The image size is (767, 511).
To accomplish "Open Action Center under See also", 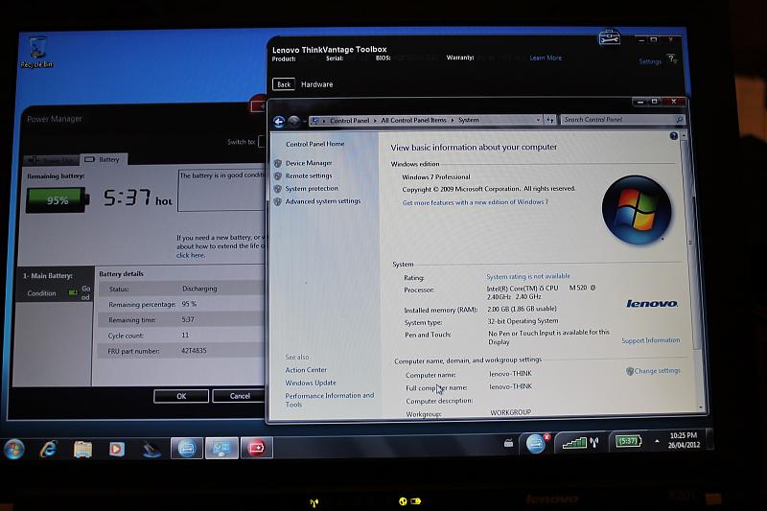I will [306, 370].
